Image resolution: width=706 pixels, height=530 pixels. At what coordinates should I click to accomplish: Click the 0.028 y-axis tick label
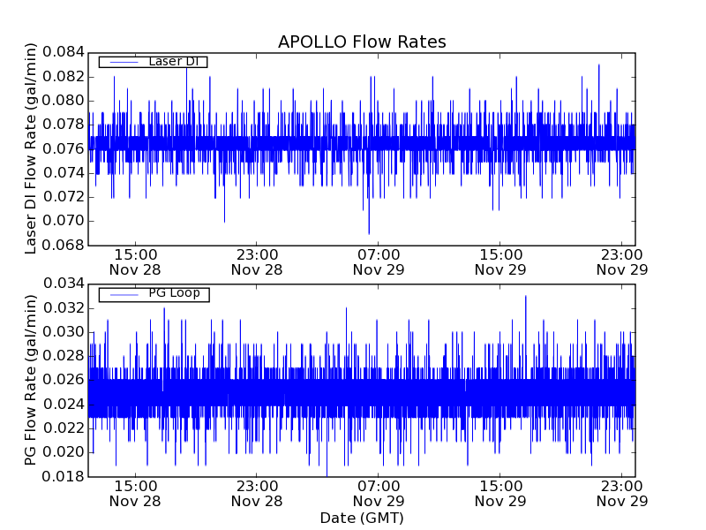64,356
